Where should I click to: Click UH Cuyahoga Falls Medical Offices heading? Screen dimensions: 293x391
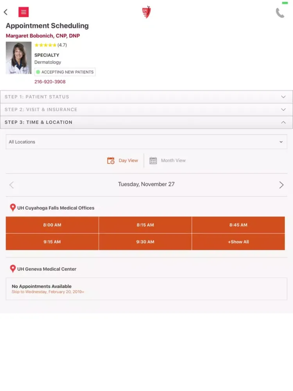point(56,208)
